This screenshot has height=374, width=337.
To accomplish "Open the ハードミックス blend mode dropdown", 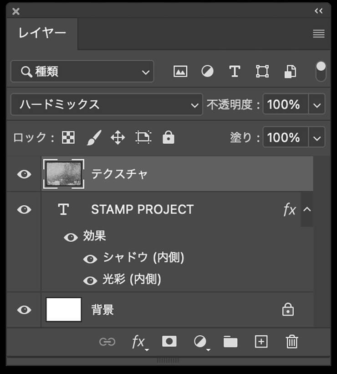I will [x=107, y=104].
